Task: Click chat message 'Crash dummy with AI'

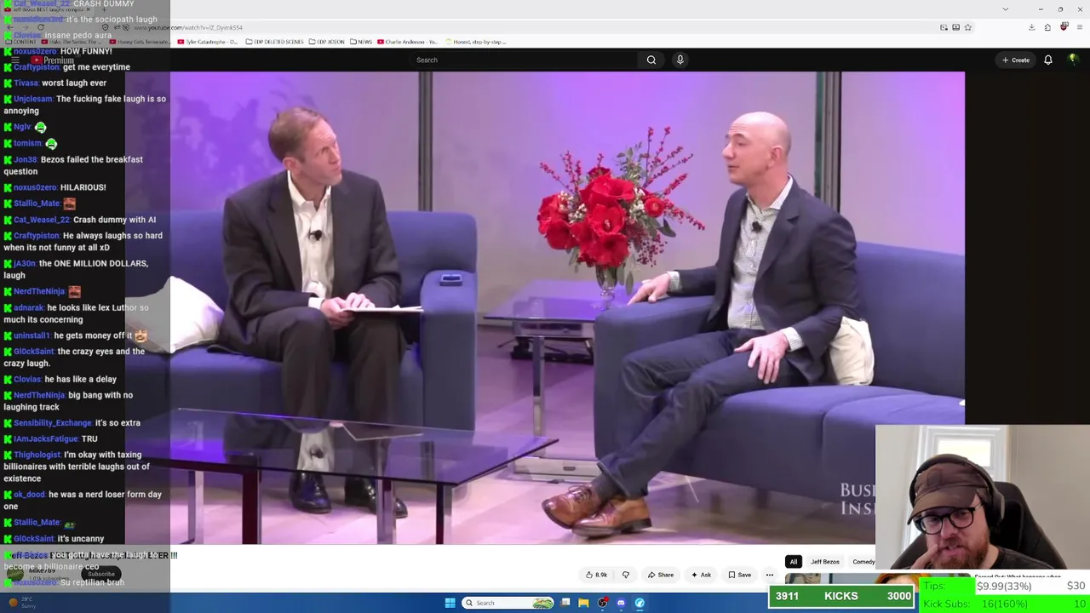Action: pos(114,220)
